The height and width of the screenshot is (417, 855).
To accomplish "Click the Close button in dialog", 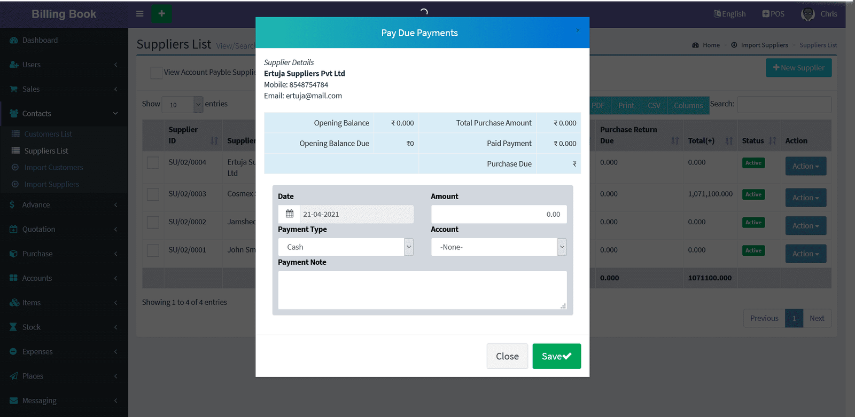I will click(507, 356).
